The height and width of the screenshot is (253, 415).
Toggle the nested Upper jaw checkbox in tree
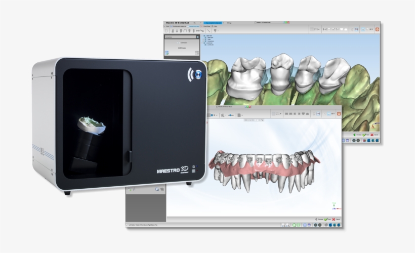click(205, 37)
